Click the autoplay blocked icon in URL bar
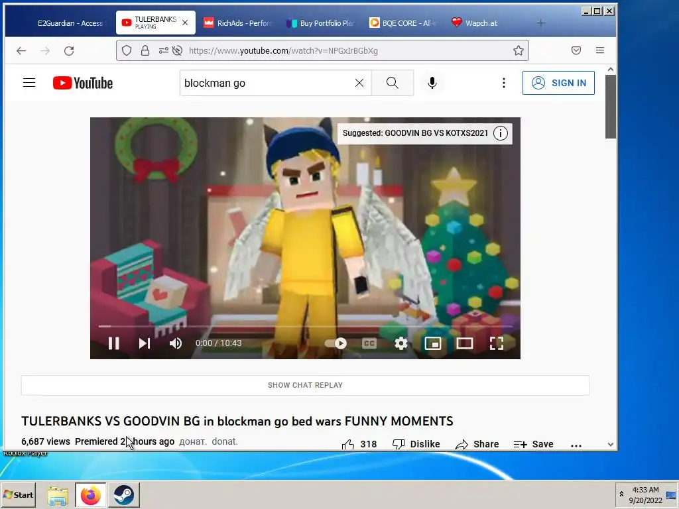679x509 pixels. pos(177,50)
